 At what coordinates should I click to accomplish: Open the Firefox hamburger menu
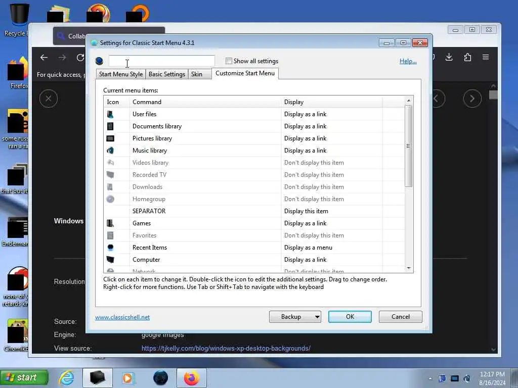click(x=486, y=57)
